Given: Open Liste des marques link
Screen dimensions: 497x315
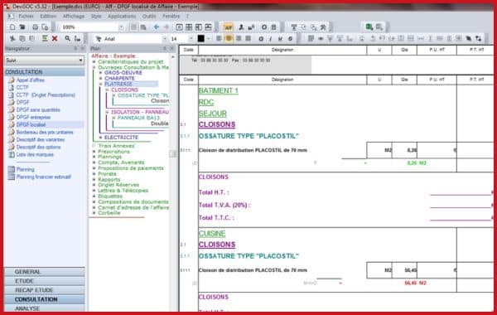Looking at the screenshot, I should tap(35, 154).
